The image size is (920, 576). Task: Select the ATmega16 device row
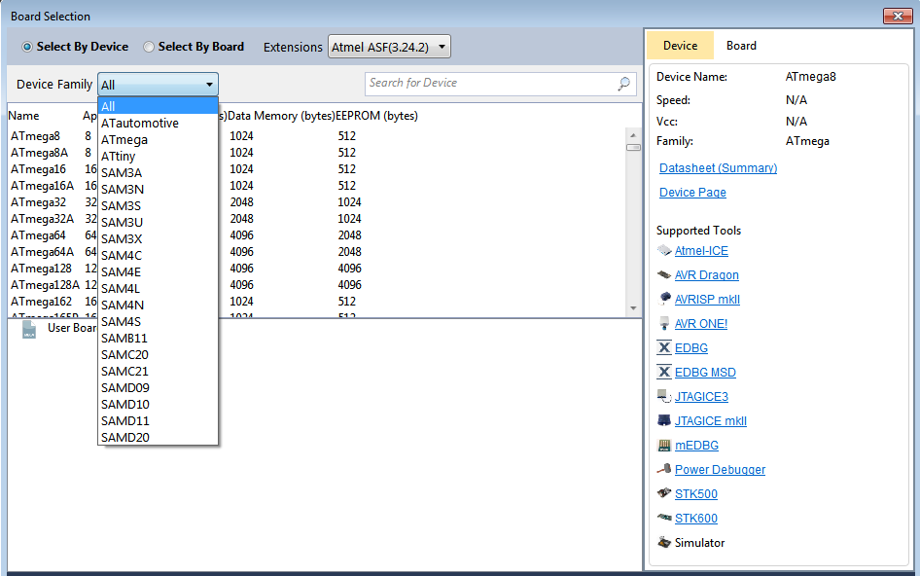click(x=317, y=168)
